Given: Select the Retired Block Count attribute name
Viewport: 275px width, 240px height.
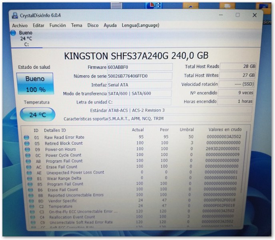Looking at the screenshot, I should pyautogui.click(x=64, y=143).
